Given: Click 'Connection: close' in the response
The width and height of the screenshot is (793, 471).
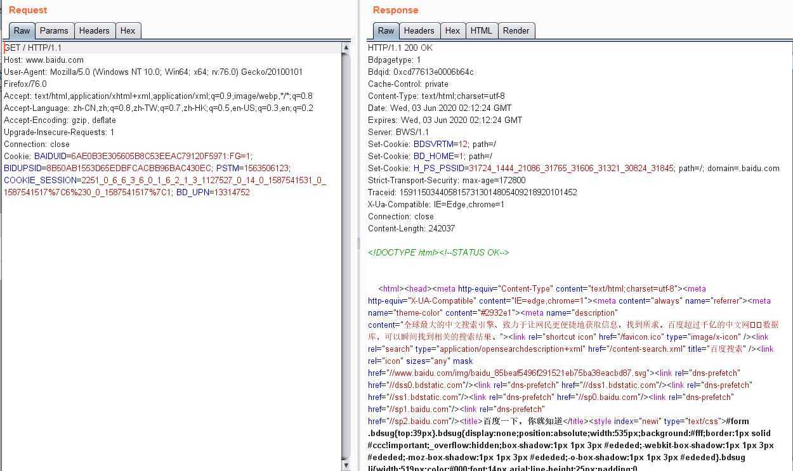Looking at the screenshot, I should (x=401, y=216).
